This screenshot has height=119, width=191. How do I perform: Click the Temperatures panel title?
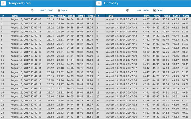(19, 3)
